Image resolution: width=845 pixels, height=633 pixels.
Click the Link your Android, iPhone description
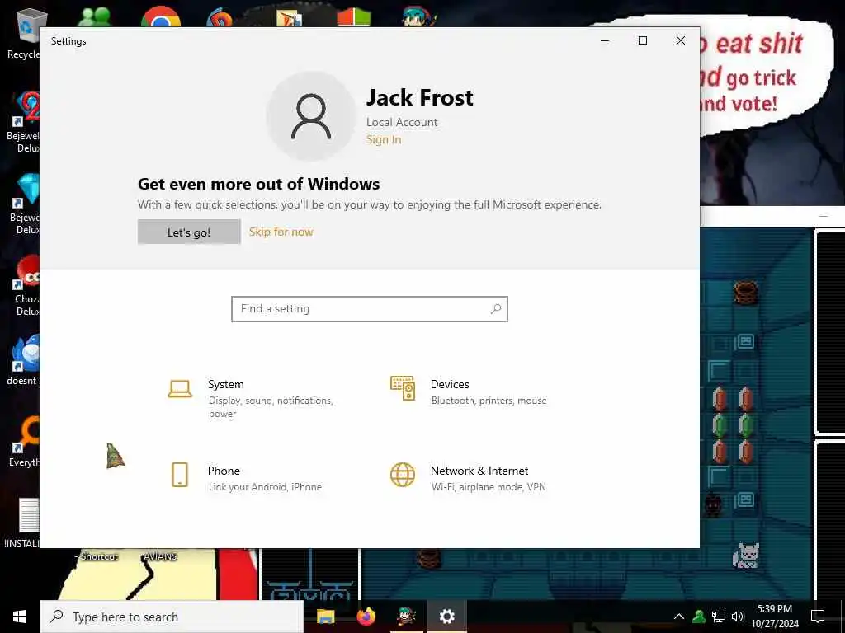pos(265,487)
